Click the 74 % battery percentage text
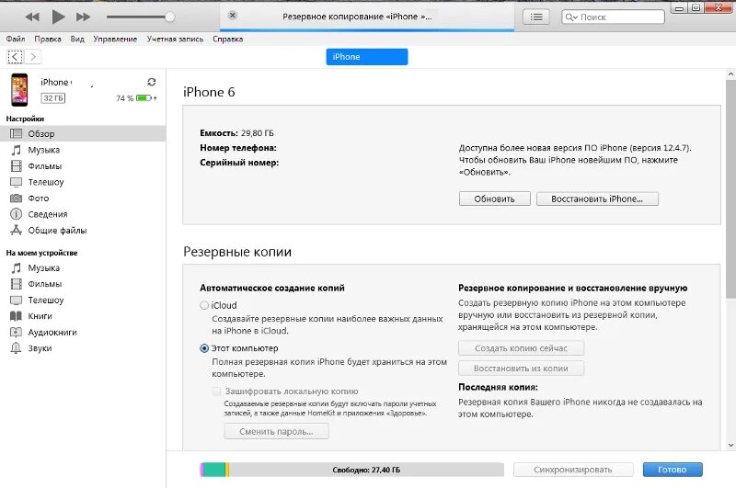Image resolution: width=736 pixels, height=488 pixels. pos(124,98)
